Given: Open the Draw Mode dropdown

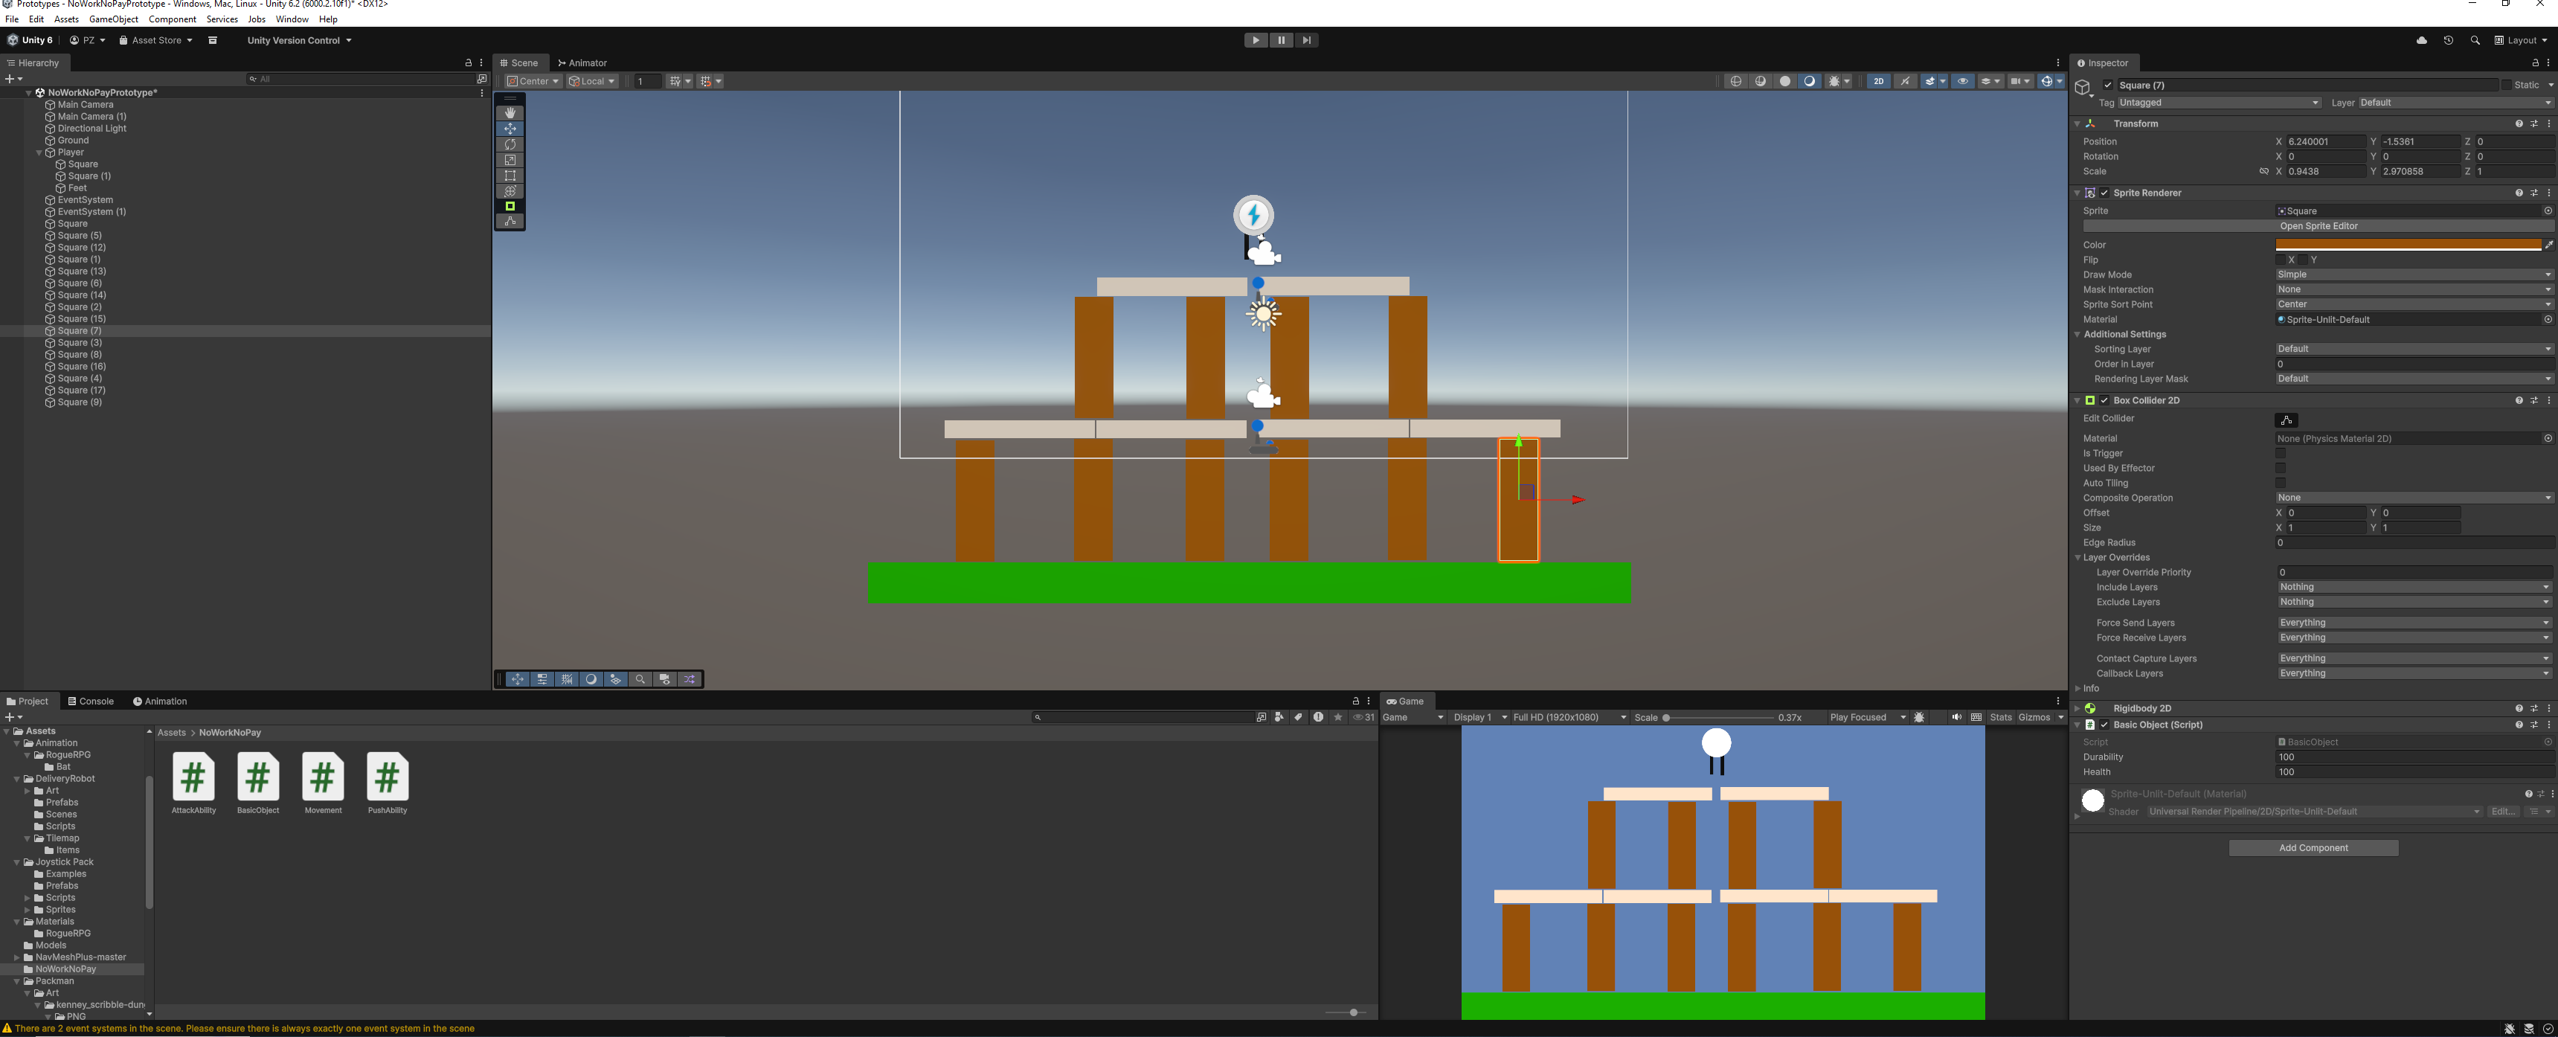Looking at the screenshot, I should point(2413,275).
